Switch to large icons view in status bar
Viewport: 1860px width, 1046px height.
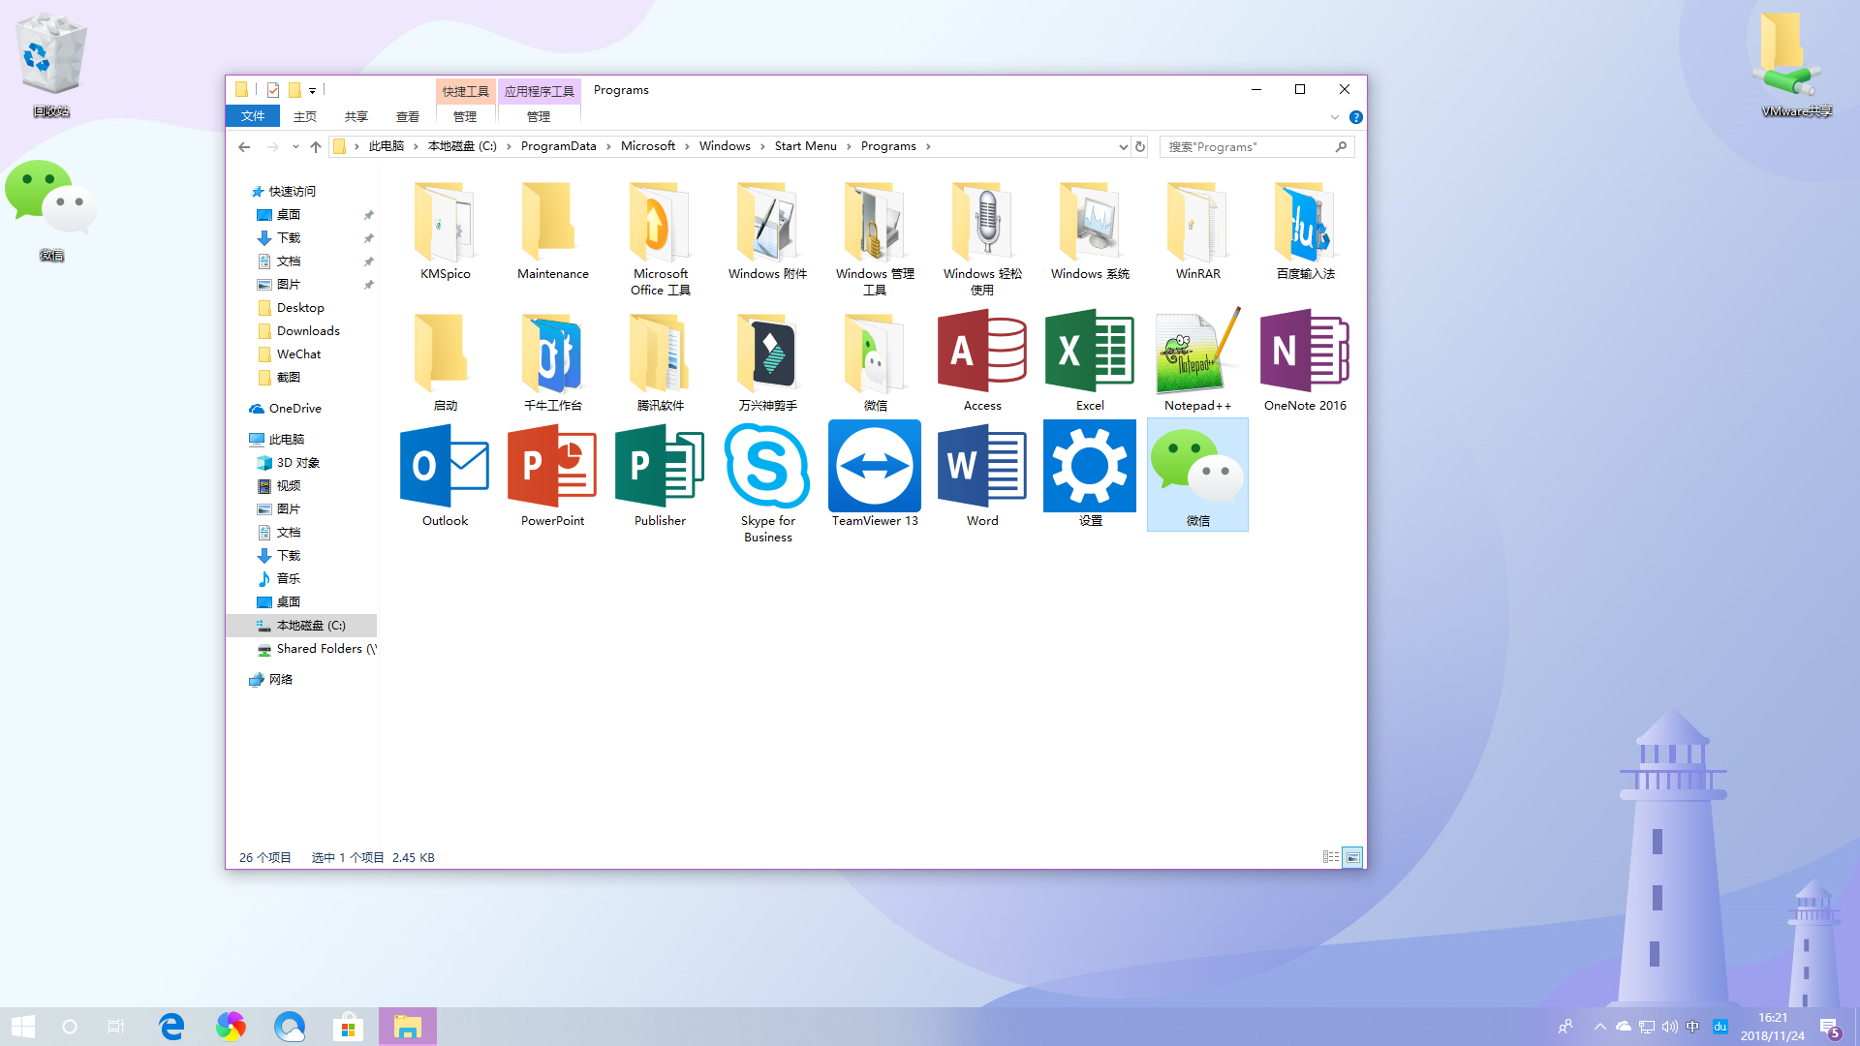point(1352,856)
